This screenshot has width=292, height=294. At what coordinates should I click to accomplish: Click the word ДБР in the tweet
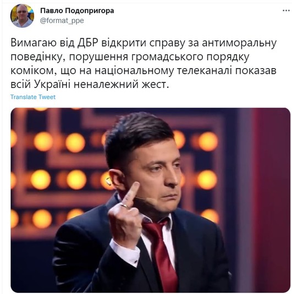(88, 43)
